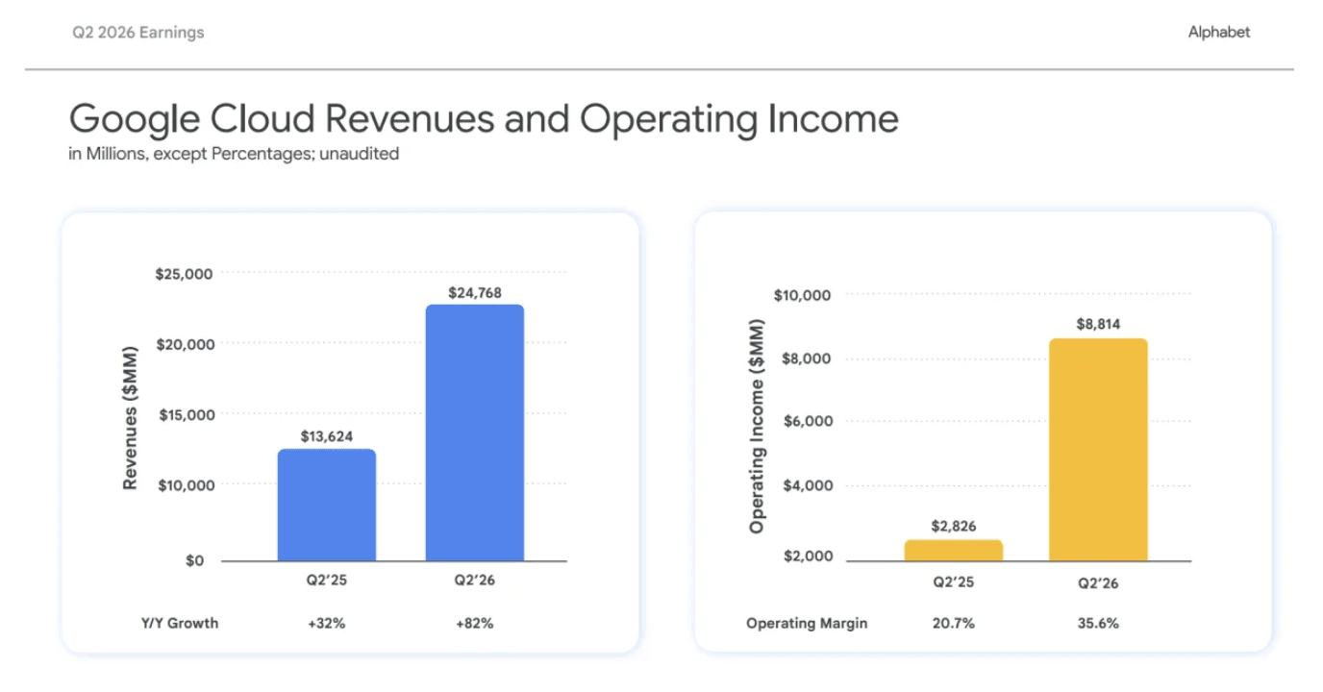This screenshot has width=1323, height=692.
Task: Click the "$13,624" revenue value label
Action: pyautogui.click(x=327, y=436)
